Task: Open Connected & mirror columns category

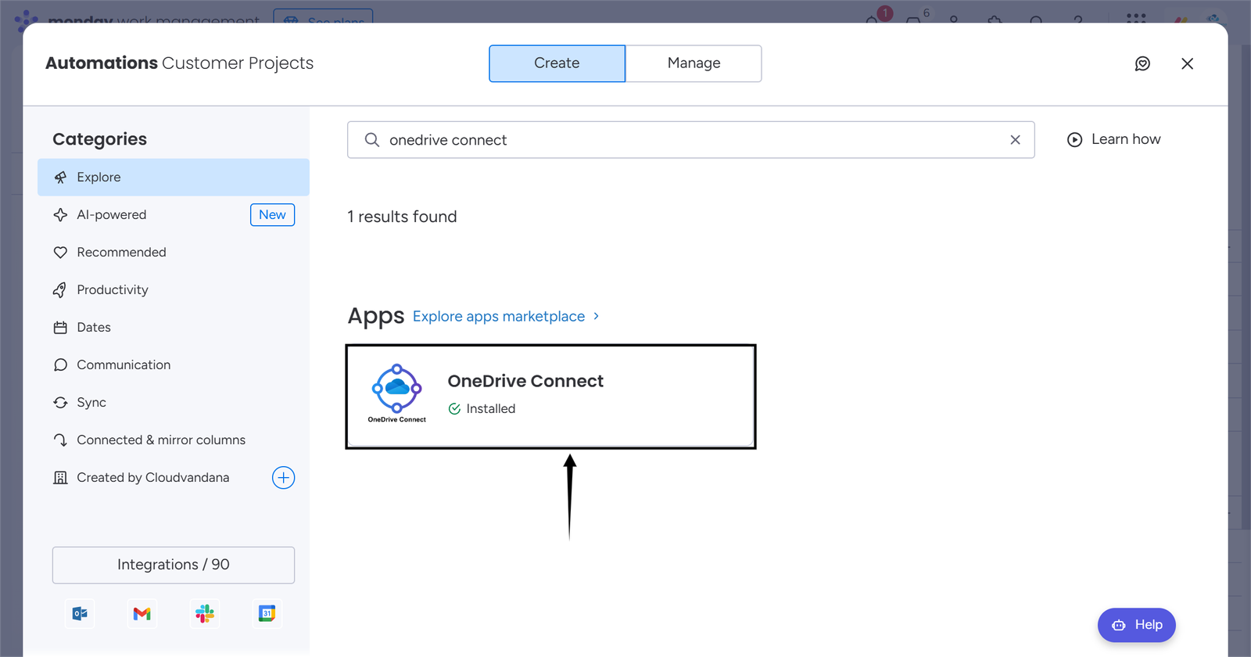Action: (174, 440)
